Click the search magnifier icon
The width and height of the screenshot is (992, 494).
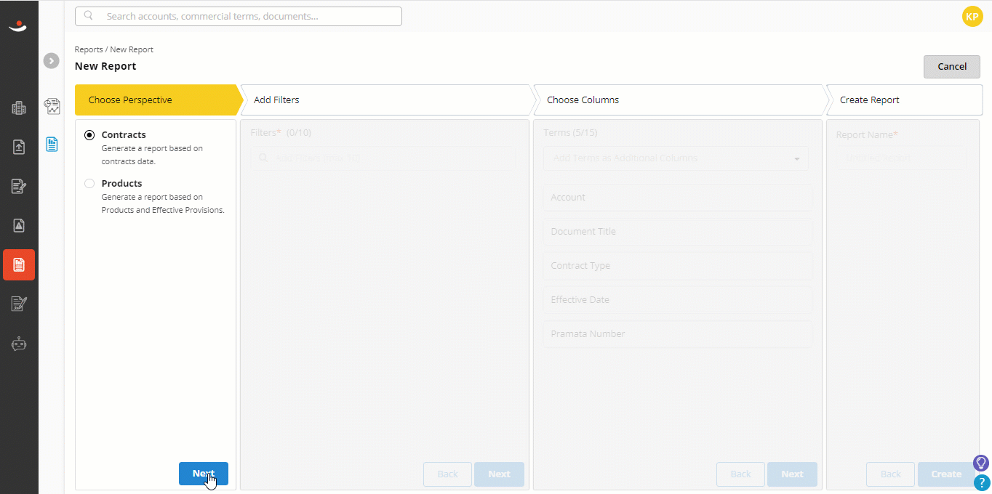89,15
